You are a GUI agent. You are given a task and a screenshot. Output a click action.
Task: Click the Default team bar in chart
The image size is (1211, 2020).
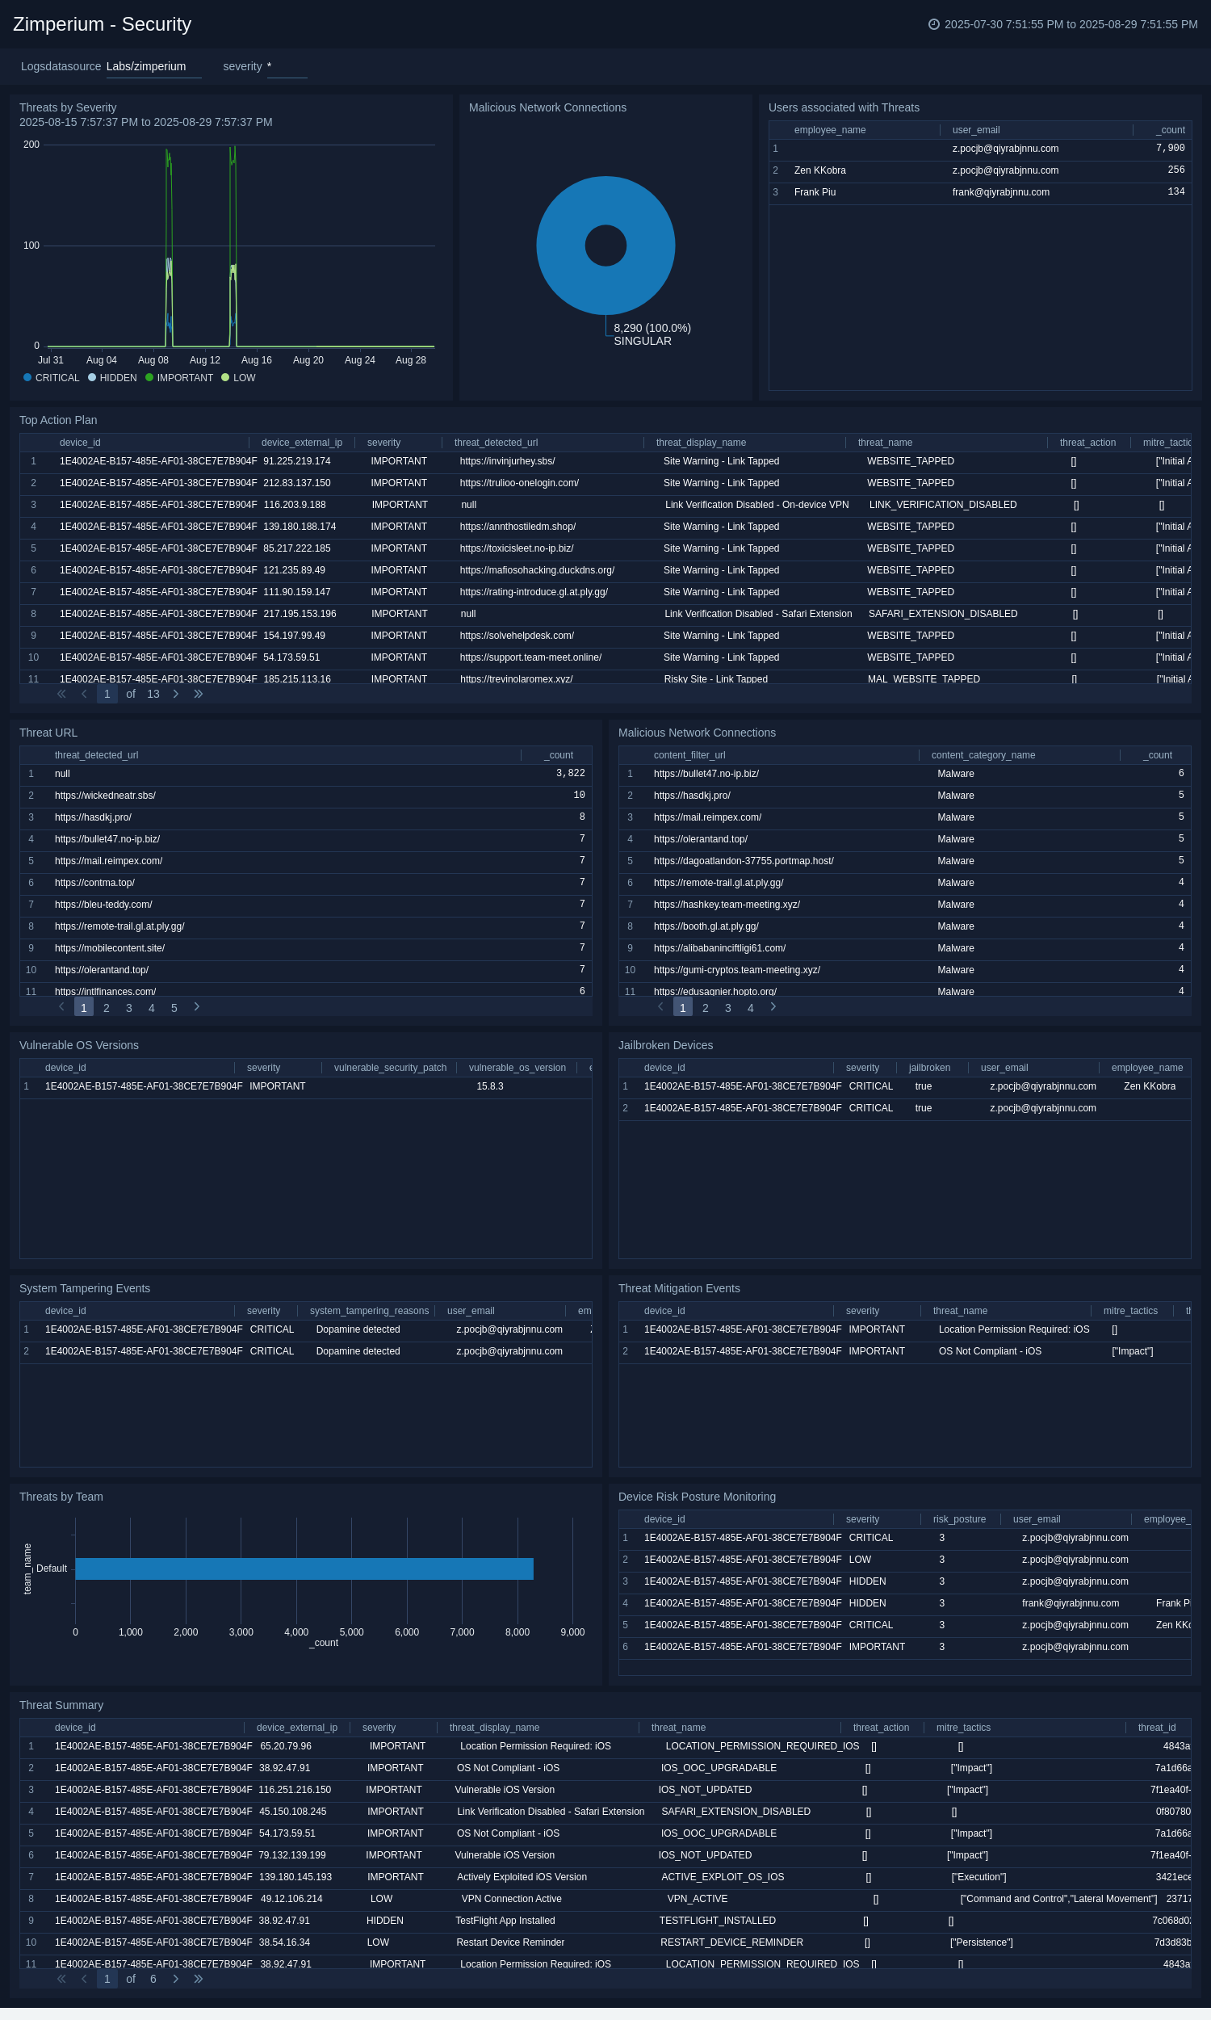(304, 1569)
